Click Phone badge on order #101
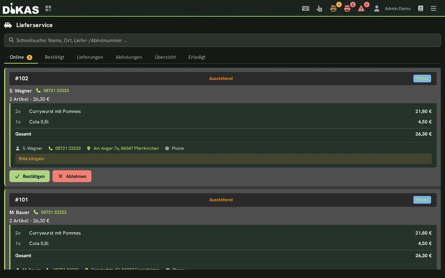Viewport: 445px width, 278px height. (422, 200)
